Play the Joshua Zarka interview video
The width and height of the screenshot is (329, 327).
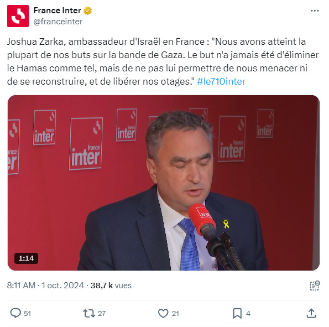164,183
